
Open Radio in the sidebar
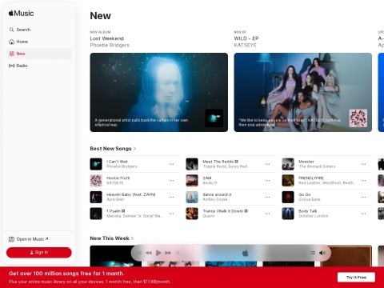click(39, 66)
